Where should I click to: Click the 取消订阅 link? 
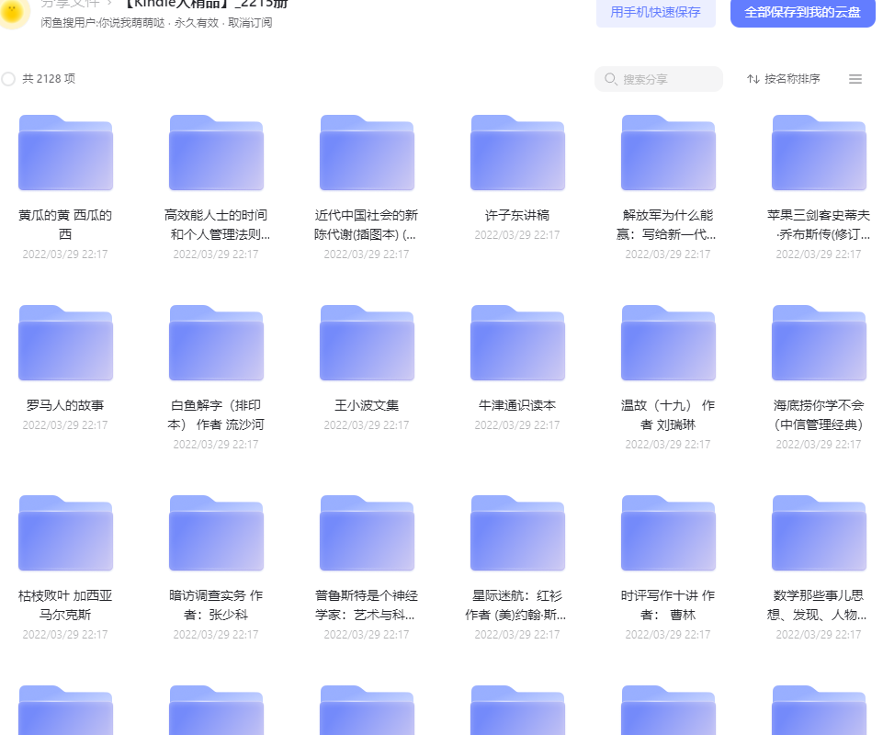tap(250, 23)
